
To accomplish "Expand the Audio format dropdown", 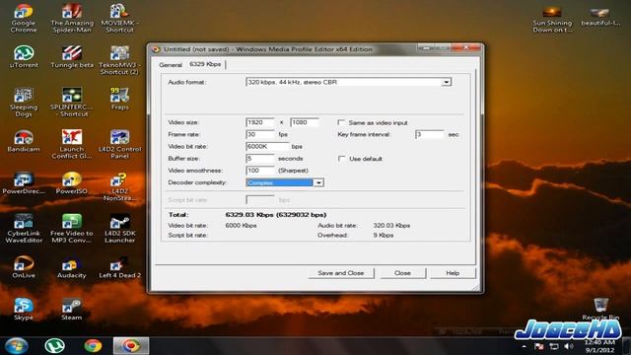I will pyautogui.click(x=447, y=82).
